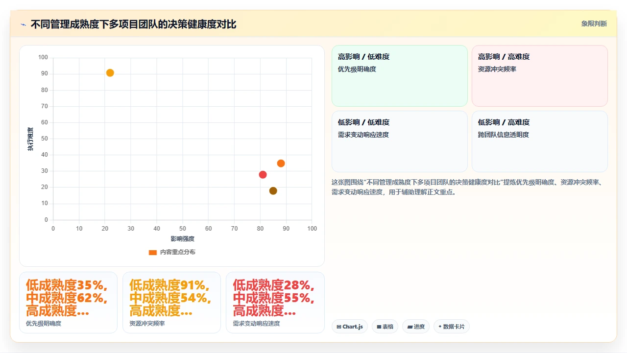Click the 资源冲突频率 label under yellow stats
Viewport: 627px width, 353px height.
147,324
